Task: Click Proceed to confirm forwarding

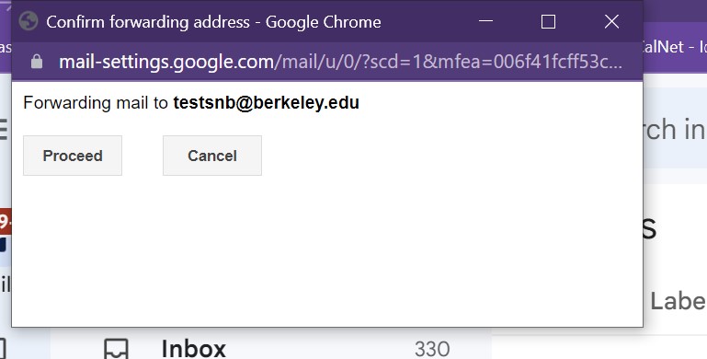Action: (x=73, y=156)
